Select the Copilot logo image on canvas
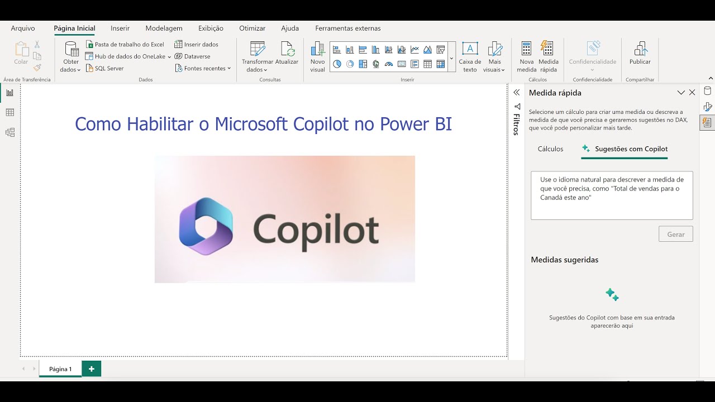 tap(285, 219)
